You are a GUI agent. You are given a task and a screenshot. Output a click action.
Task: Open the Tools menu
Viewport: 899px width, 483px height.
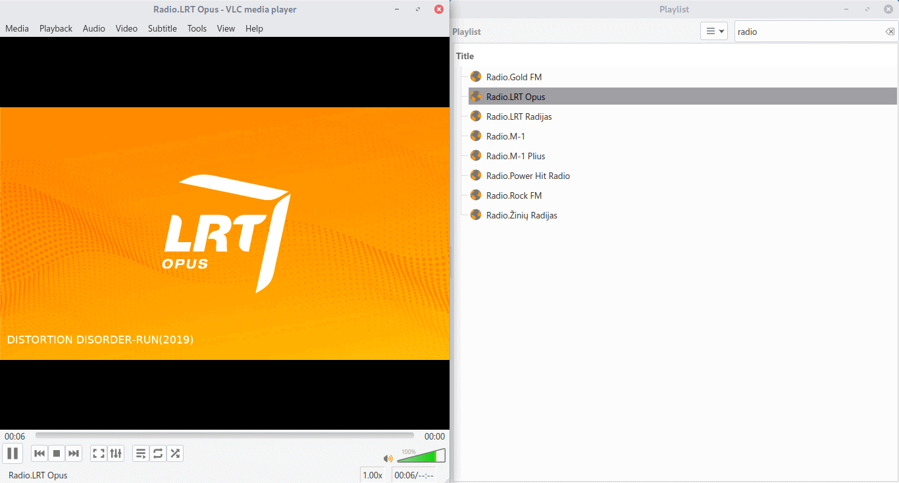pos(197,28)
